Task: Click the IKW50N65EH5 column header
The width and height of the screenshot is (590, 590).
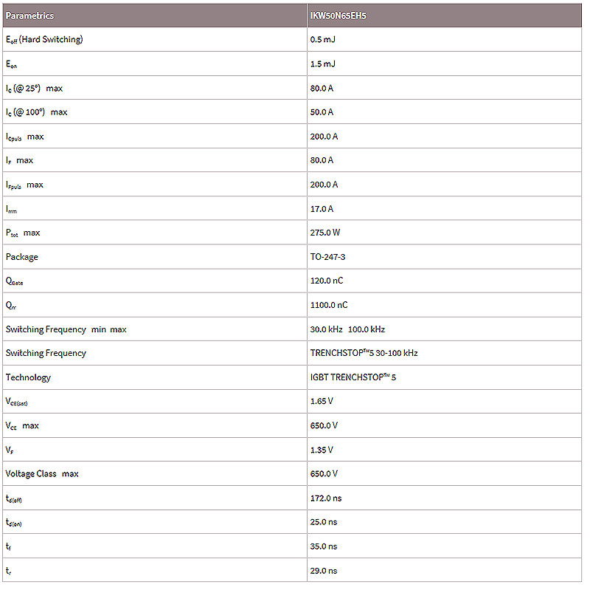Action: coord(339,16)
